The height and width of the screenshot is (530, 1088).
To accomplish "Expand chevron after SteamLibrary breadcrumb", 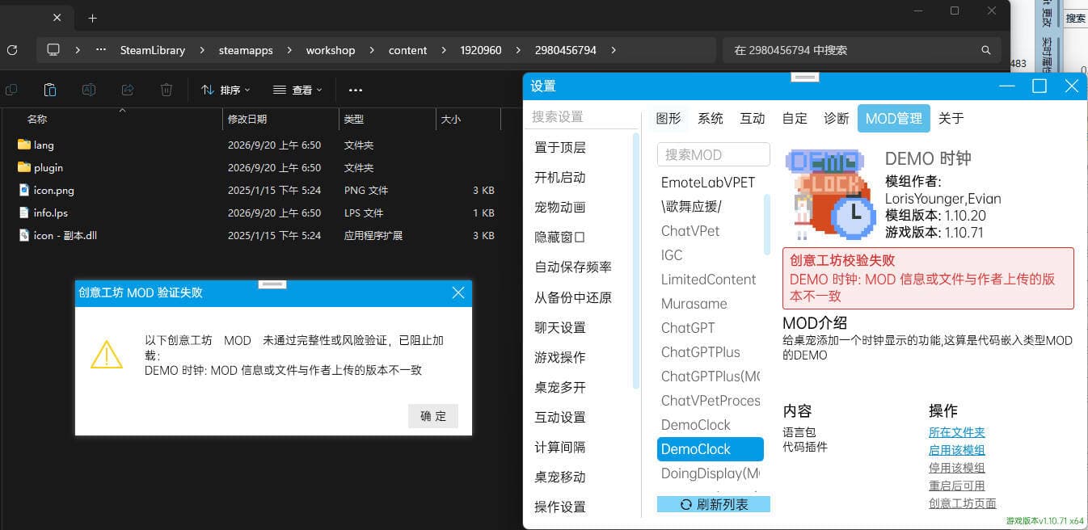I will point(202,50).
